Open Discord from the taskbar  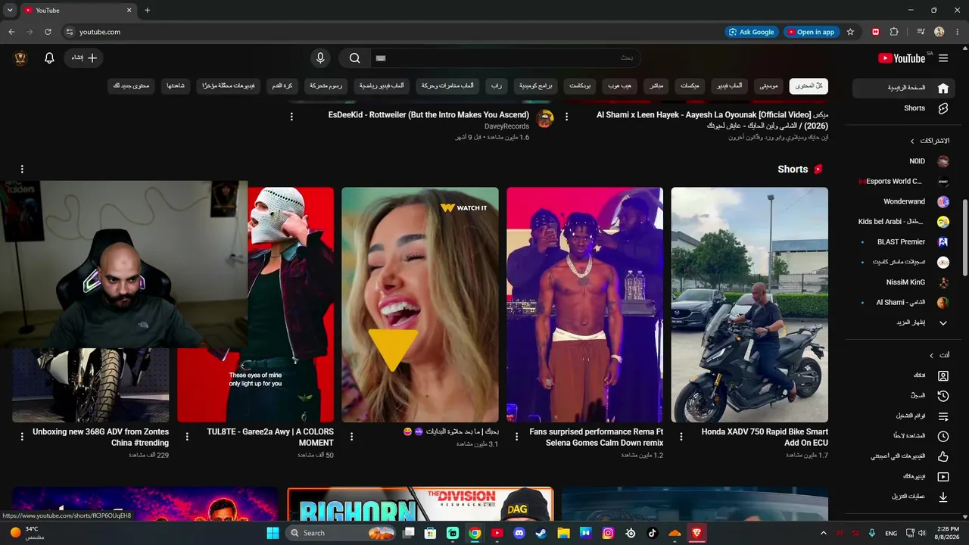519,533
